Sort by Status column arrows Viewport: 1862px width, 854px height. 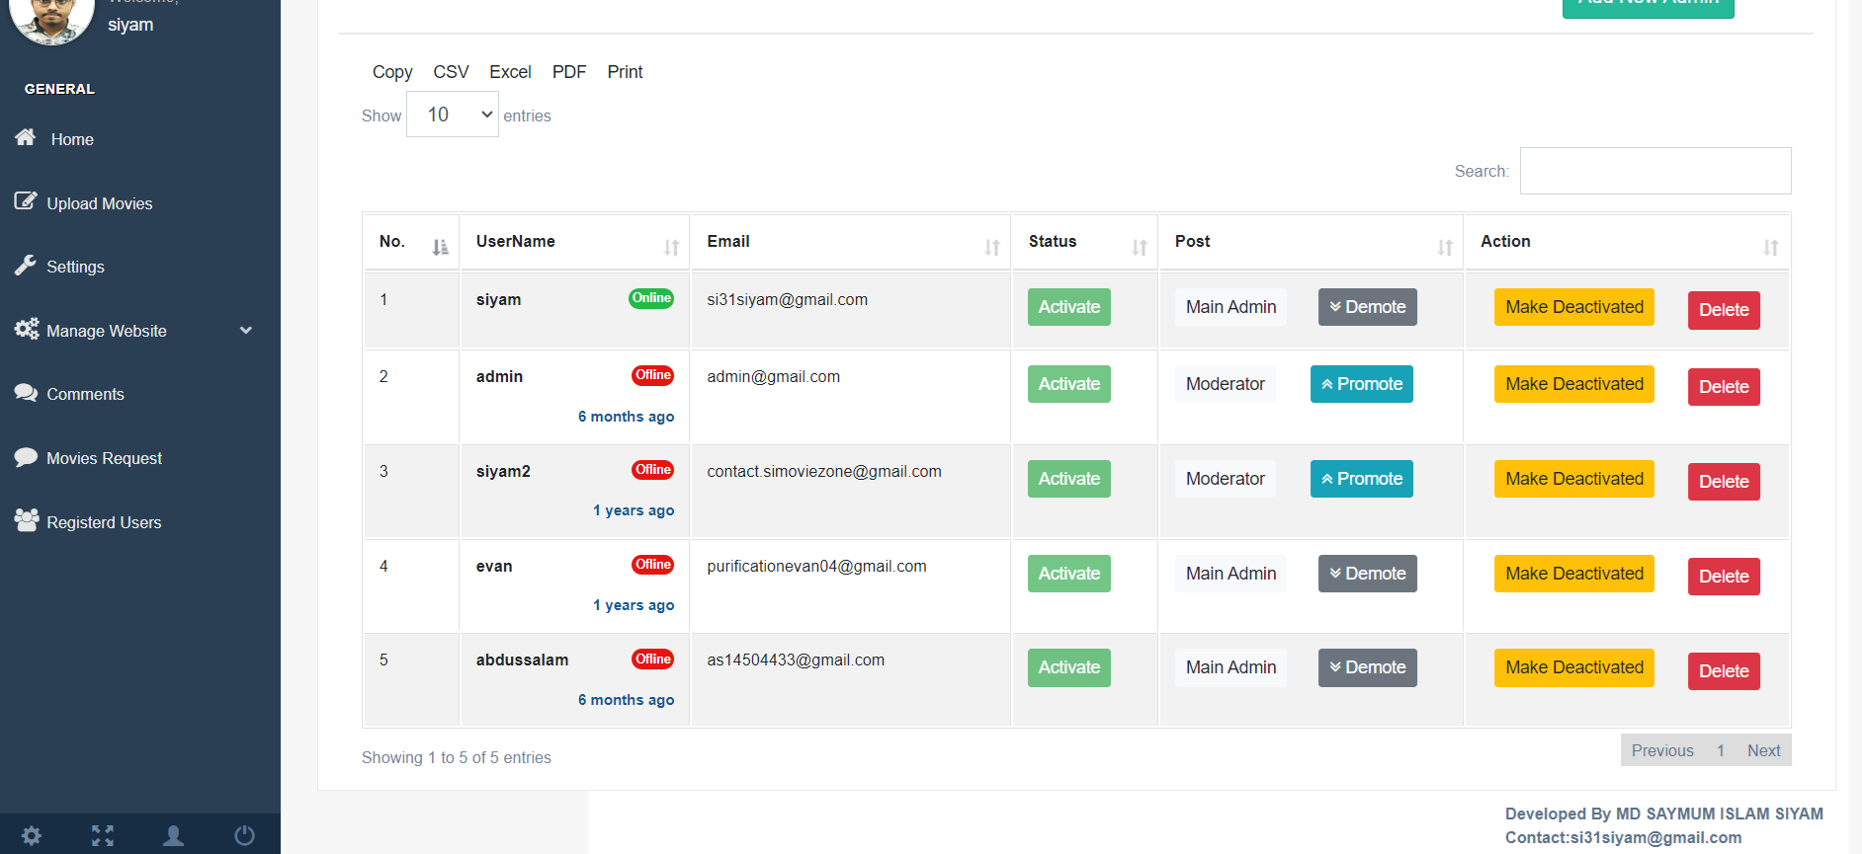point(1140,247)
